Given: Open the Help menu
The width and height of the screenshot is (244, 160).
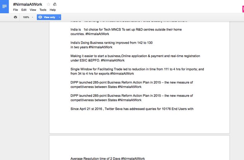Looking at the screenshot, I should coord(53,10).
